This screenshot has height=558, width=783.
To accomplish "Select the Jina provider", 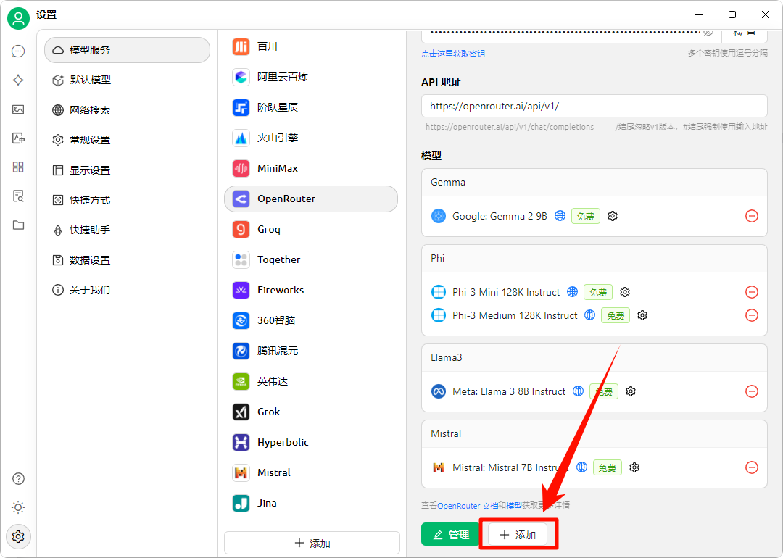I will 311,503.
